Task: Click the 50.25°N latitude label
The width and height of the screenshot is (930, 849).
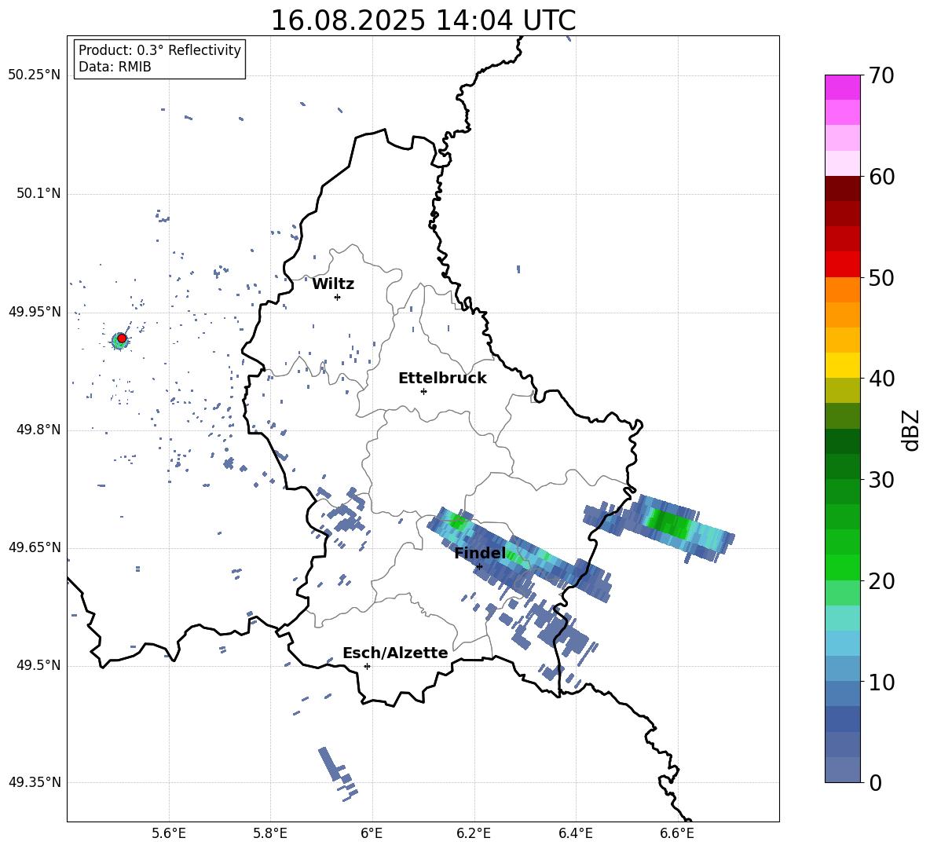Action: click(x=35, y=75)
